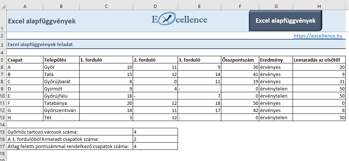Select column B header
The height and width of the screenshot is (161, 349).
[61, 6]
